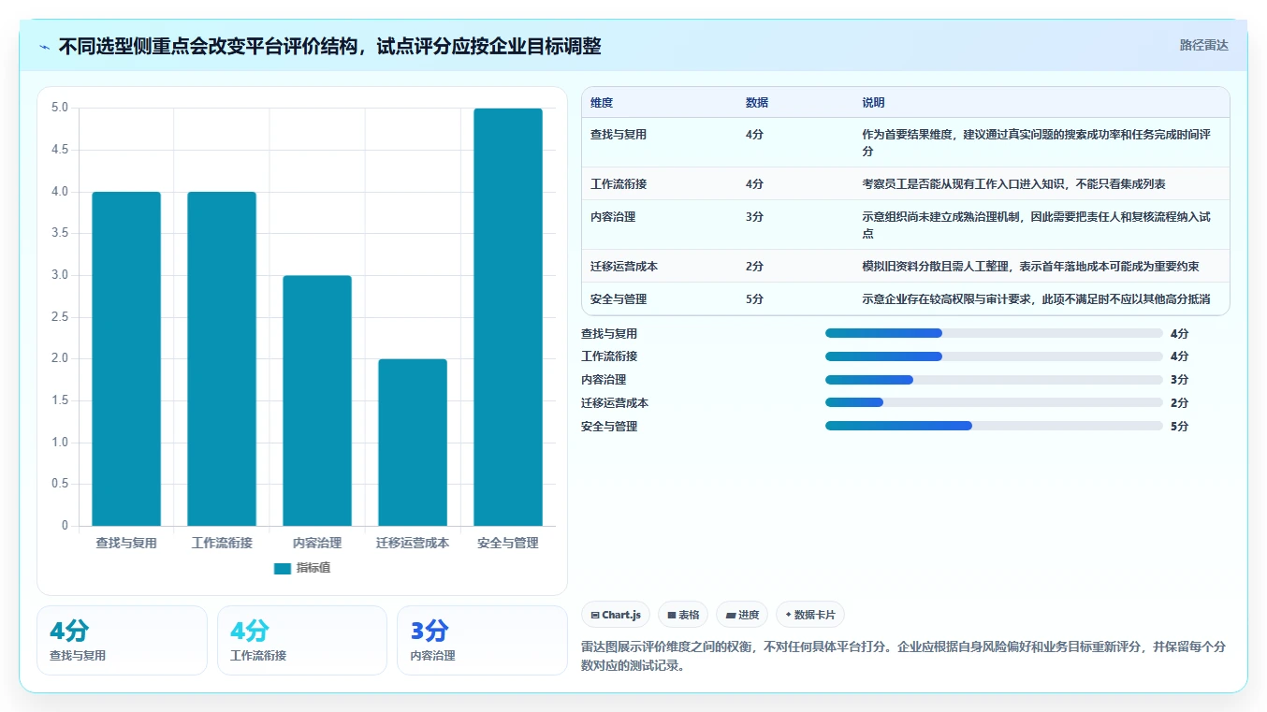Click the 0.5 y-axis tick label
The height and width of the screenshot is (712, 1267).
pyautogui.click(x=60, y=484)
